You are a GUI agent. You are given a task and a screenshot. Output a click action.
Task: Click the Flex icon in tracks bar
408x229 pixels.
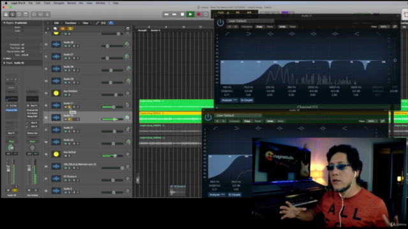103,23
